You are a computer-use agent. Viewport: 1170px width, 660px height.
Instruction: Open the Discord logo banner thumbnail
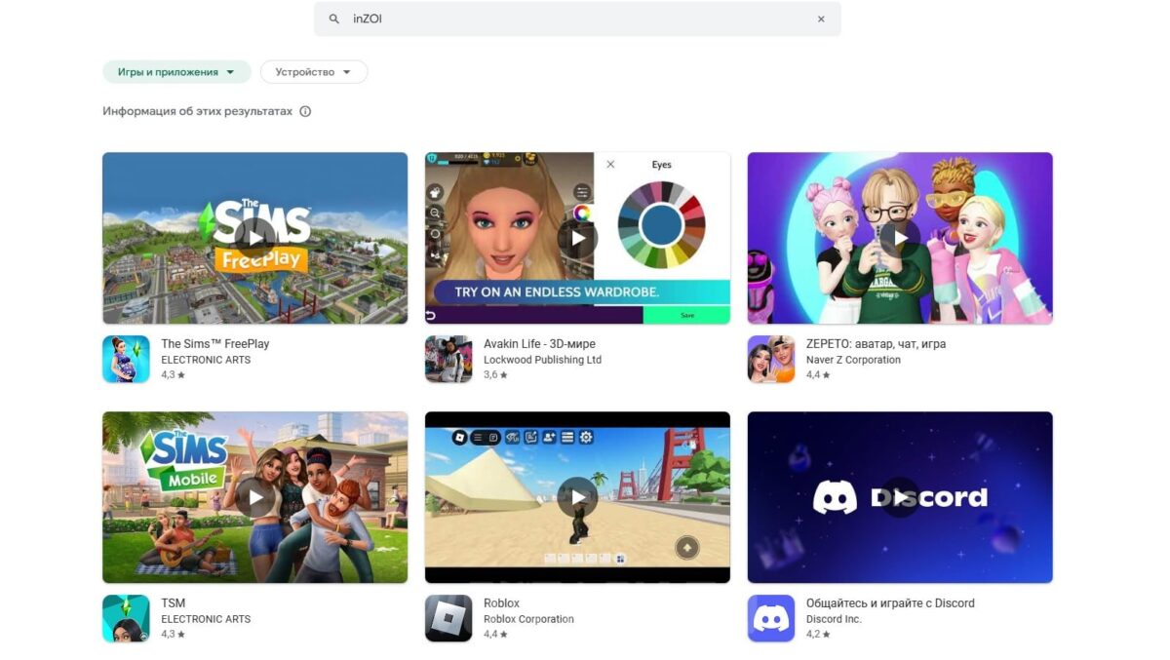click(x=900, y=497)
